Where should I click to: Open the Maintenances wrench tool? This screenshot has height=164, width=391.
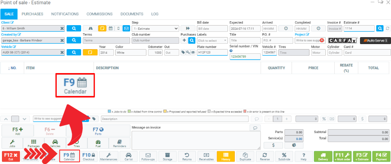108,156
